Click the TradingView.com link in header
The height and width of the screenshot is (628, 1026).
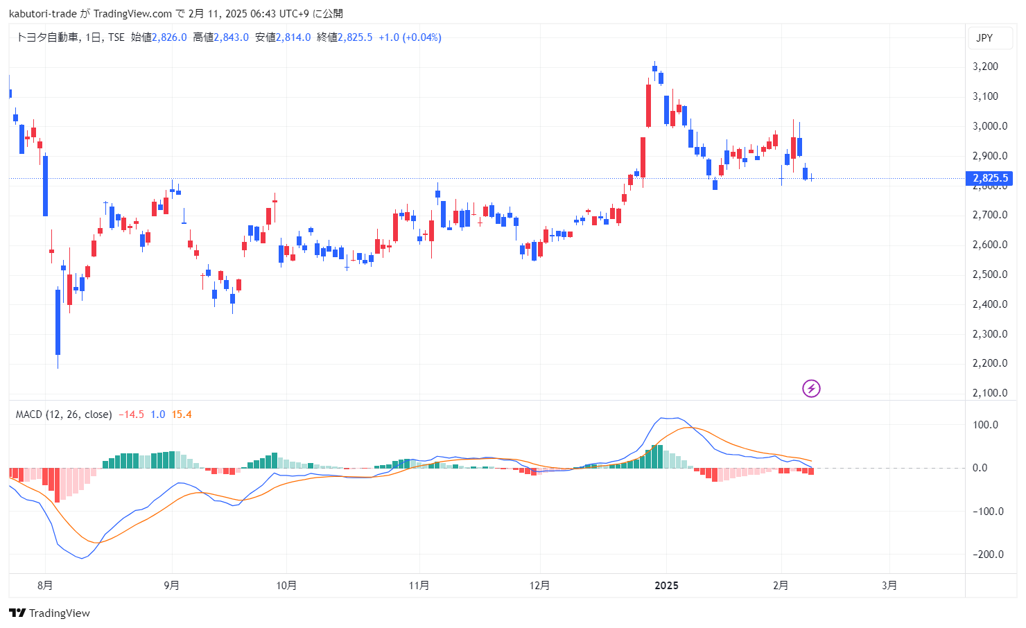tap(132, 14)
